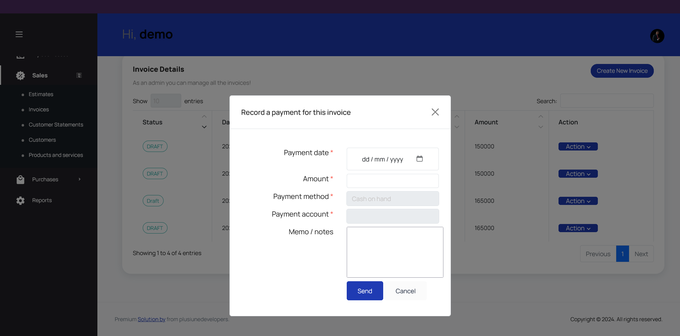Click the user avatar in the header
Viewport: 680px width, 336px height.
pos(657,36)
